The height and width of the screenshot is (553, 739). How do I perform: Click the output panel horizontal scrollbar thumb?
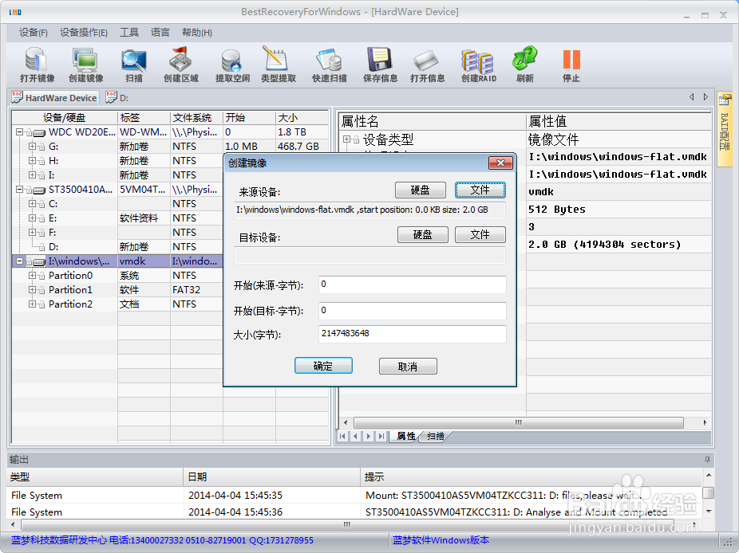click(347, 524)
